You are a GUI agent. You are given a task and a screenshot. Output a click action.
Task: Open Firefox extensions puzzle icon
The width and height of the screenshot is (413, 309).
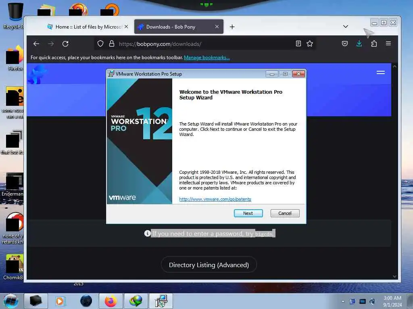[x=374, y=43]
